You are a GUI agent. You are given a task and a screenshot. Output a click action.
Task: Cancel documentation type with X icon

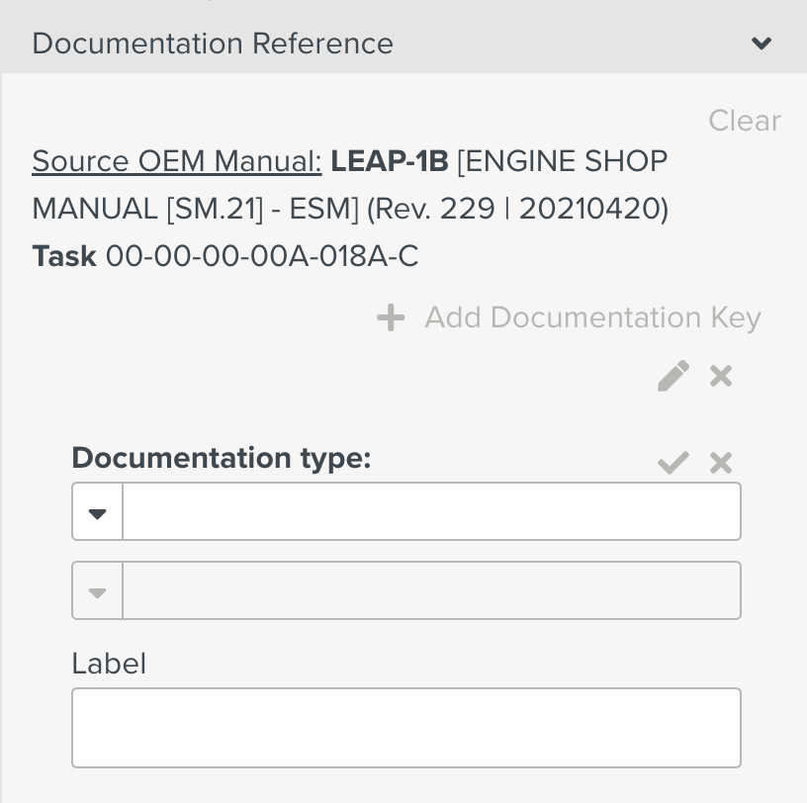[x=721, y=462]
